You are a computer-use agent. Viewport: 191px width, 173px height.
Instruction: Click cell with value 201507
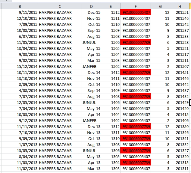click(180, 67)
